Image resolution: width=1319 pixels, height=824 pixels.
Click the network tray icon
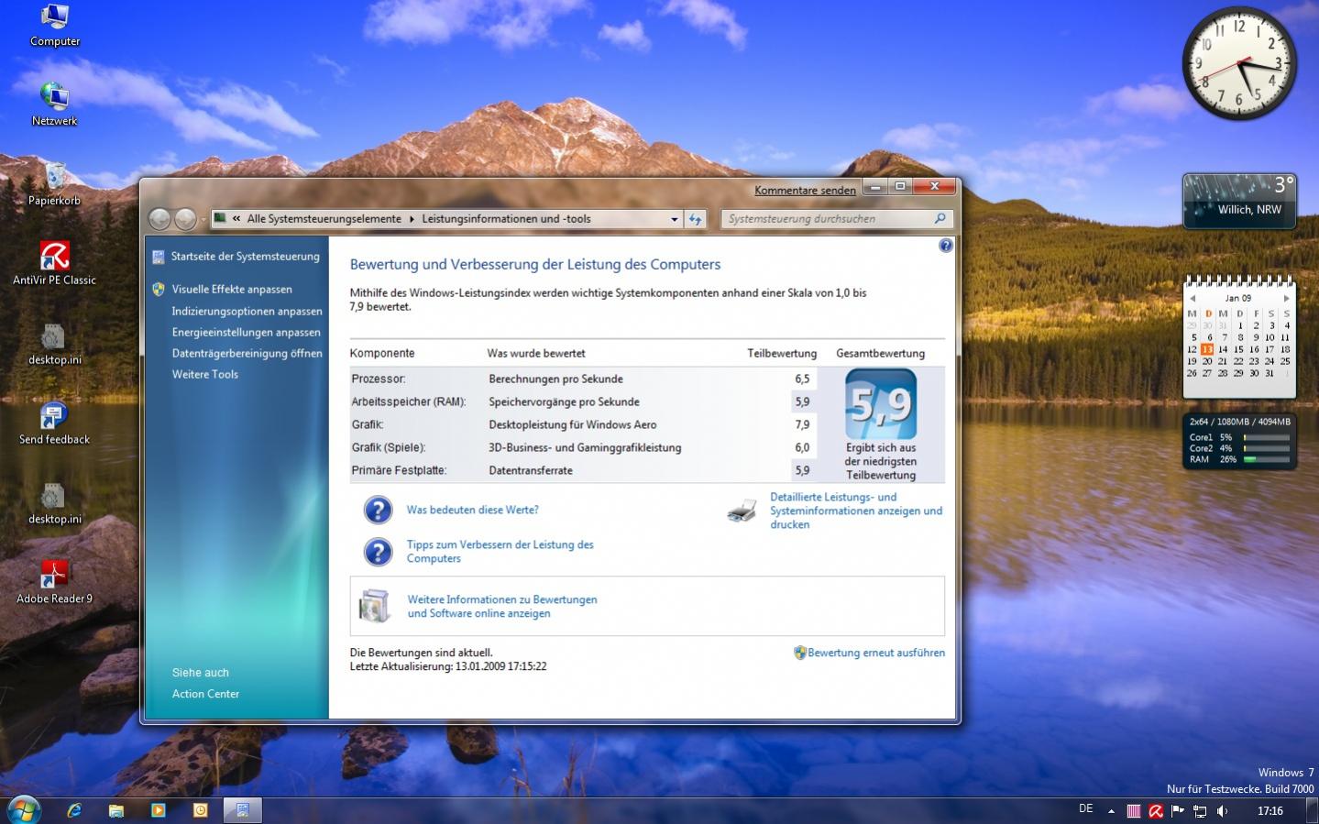pos(1200,811)
